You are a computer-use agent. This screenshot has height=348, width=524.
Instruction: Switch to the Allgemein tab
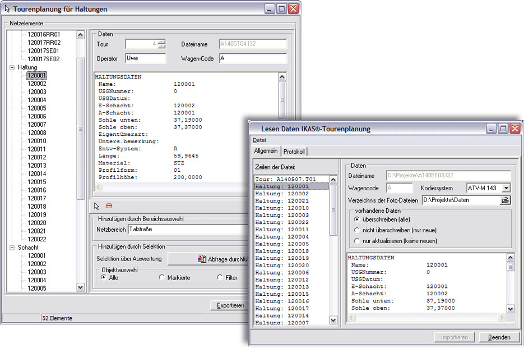tap(266, 152)
